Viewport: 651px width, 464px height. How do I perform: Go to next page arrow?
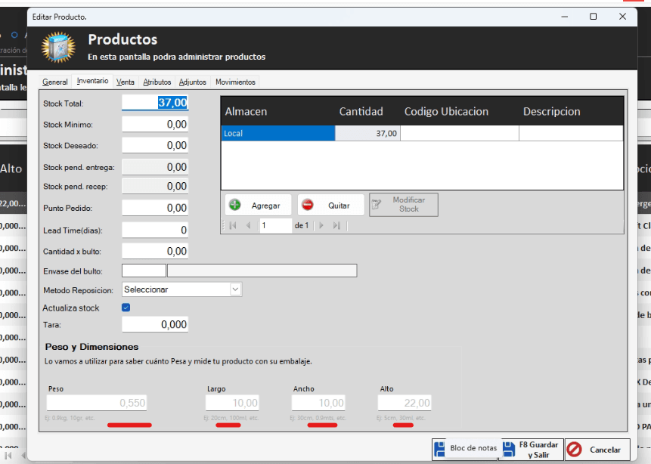(x=321, y=225)
